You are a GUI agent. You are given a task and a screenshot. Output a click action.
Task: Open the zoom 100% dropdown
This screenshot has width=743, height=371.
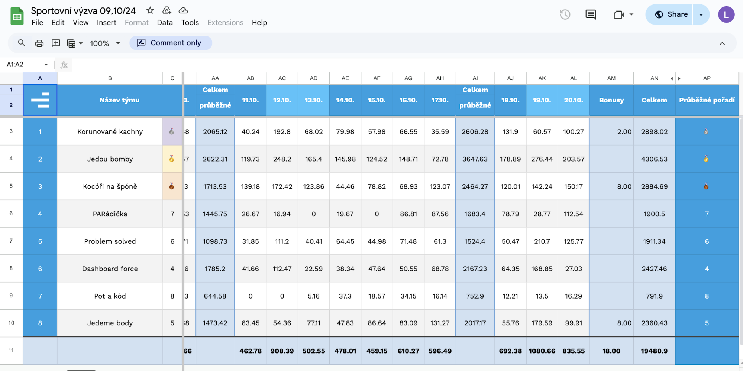tap(105, 43)
